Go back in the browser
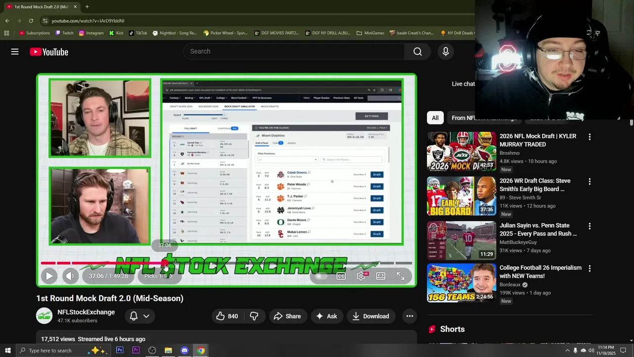634x357 pixels. pyautogui.click(x=7, y=21)
